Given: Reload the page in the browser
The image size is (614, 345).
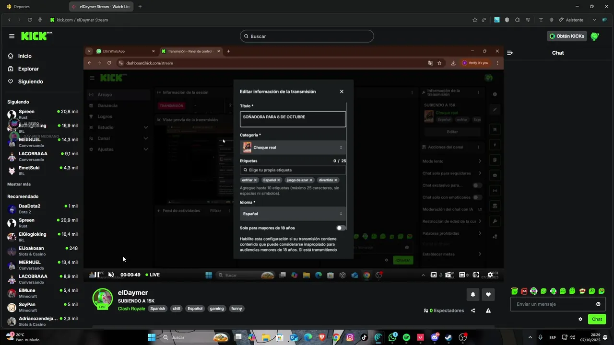Looking at the screenshot, I should coord(30,20).
